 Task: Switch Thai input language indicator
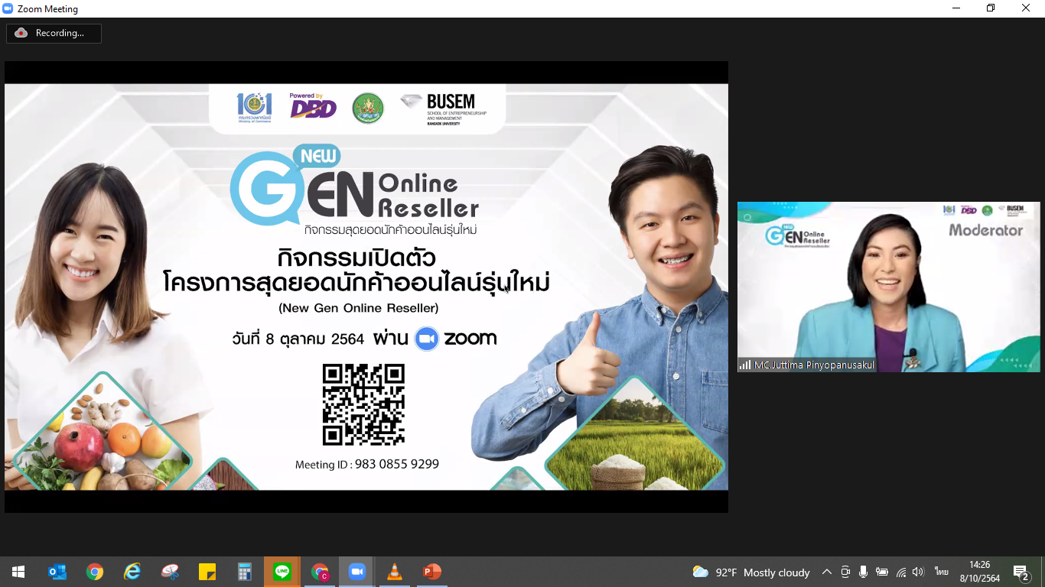pyautogui.click(x=941, y=572)
